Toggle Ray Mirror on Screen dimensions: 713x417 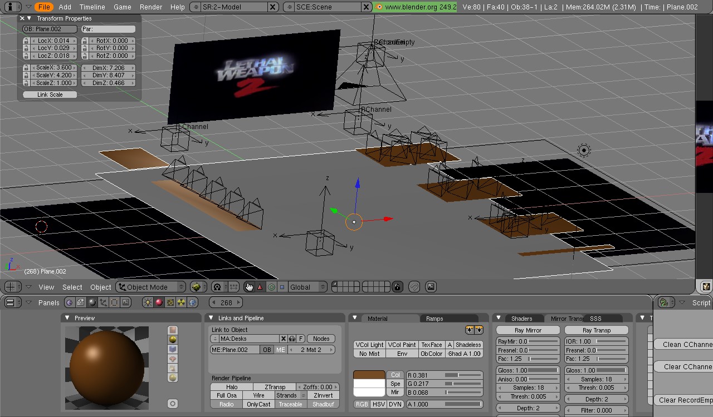pos(528,330)
